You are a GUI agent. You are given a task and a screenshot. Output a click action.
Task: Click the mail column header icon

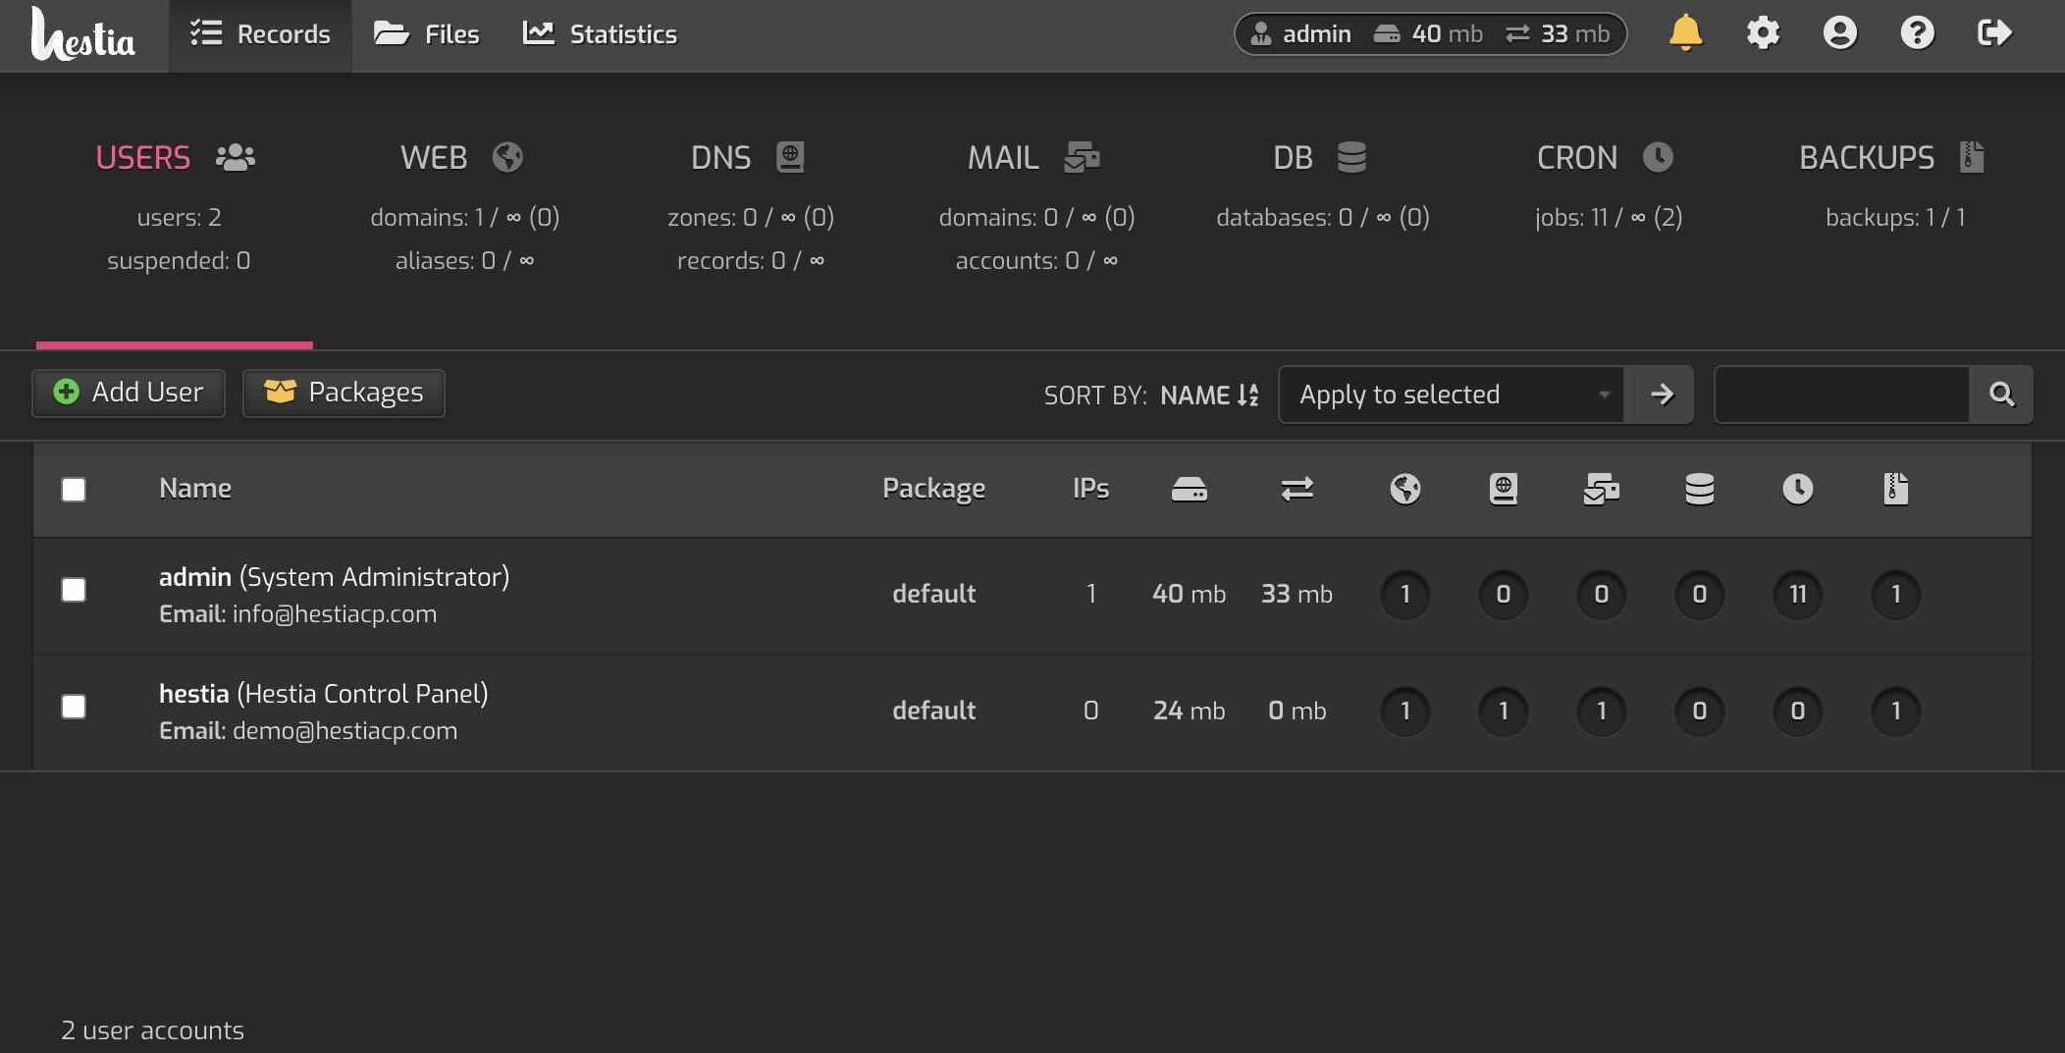(x=1601, y=489)
